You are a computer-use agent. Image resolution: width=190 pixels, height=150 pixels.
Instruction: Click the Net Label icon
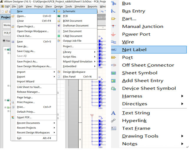[114, 50]
